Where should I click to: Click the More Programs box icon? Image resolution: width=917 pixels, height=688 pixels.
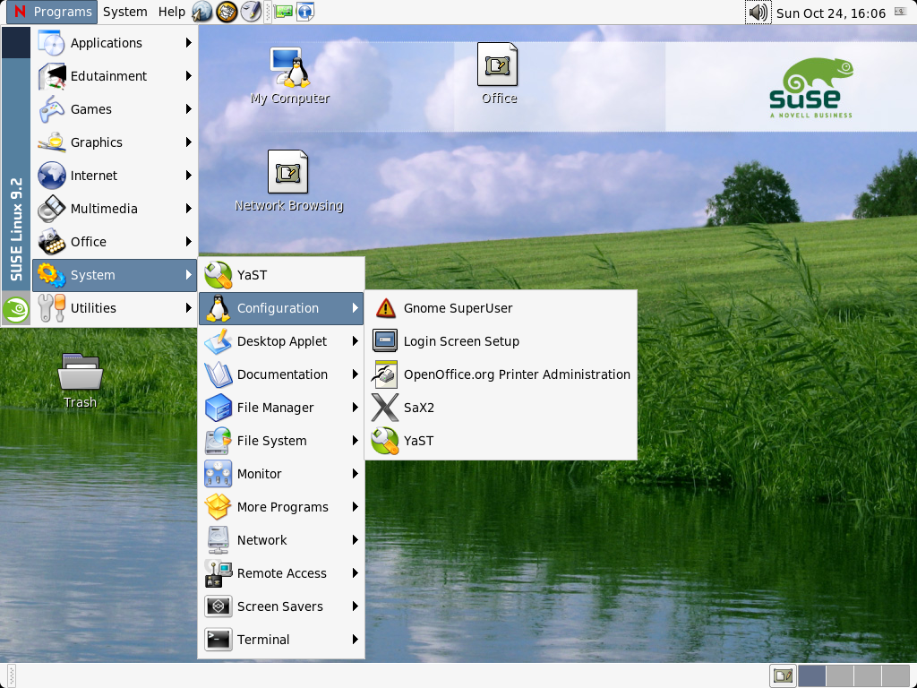[219, 507]
